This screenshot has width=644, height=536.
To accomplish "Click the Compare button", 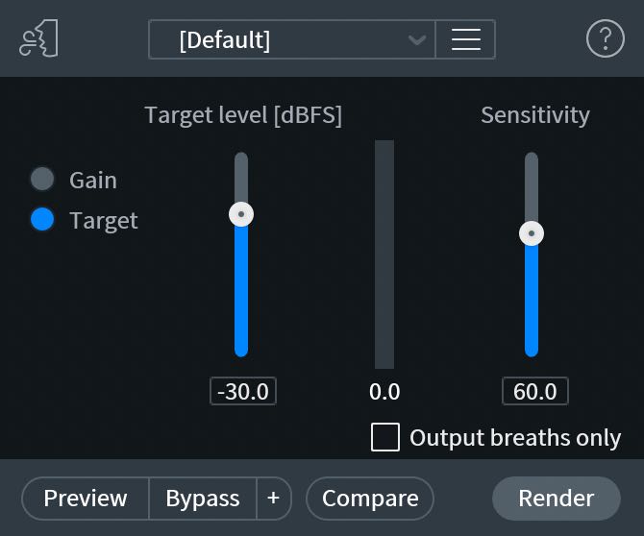I will [370, 498].
